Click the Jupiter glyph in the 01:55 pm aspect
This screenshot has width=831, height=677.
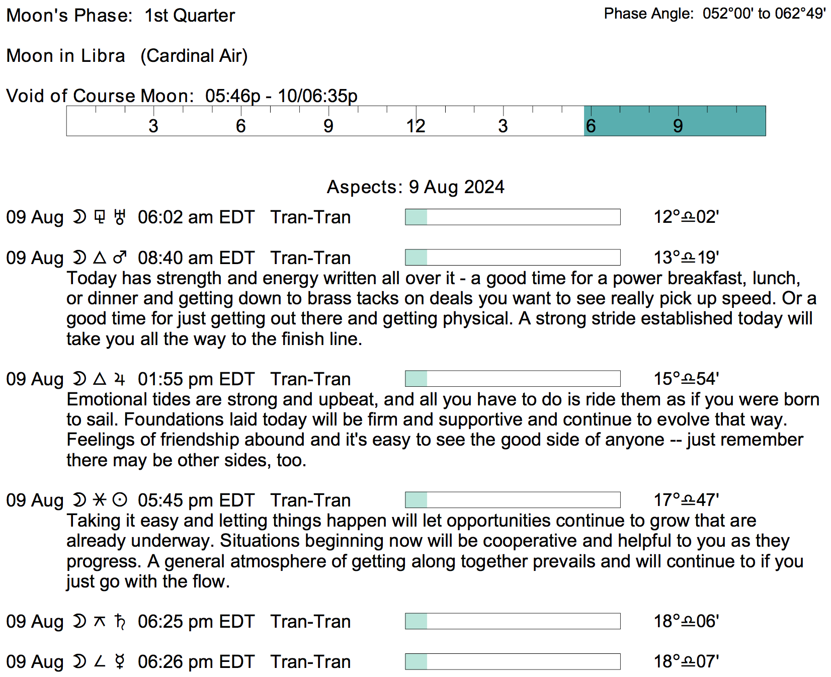119,379
